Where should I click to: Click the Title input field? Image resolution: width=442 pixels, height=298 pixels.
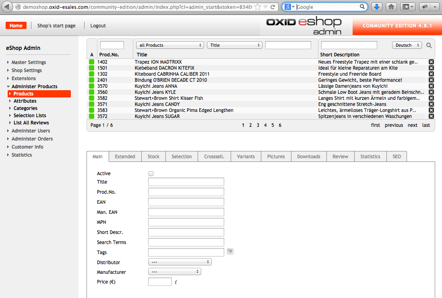(186, 182)
